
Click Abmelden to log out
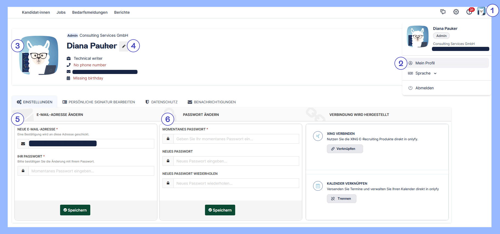coord(424,88)
